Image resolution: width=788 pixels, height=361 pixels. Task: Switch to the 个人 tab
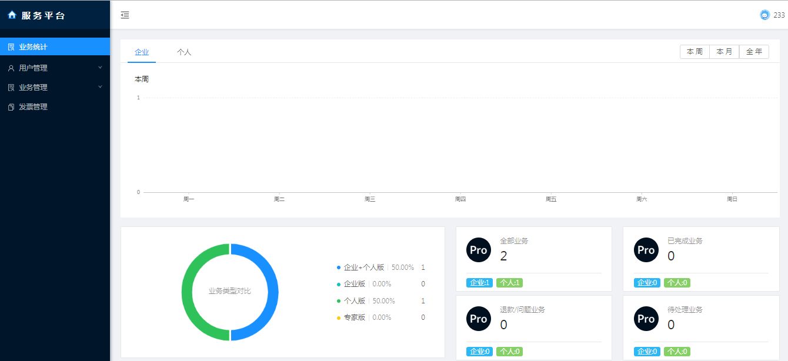coord(184,52)
